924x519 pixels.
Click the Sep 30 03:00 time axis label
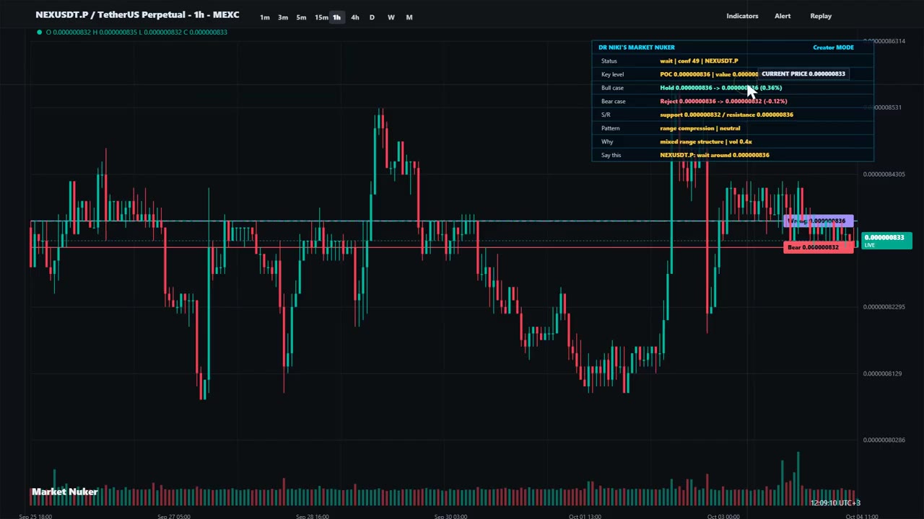tap(450, 516)
